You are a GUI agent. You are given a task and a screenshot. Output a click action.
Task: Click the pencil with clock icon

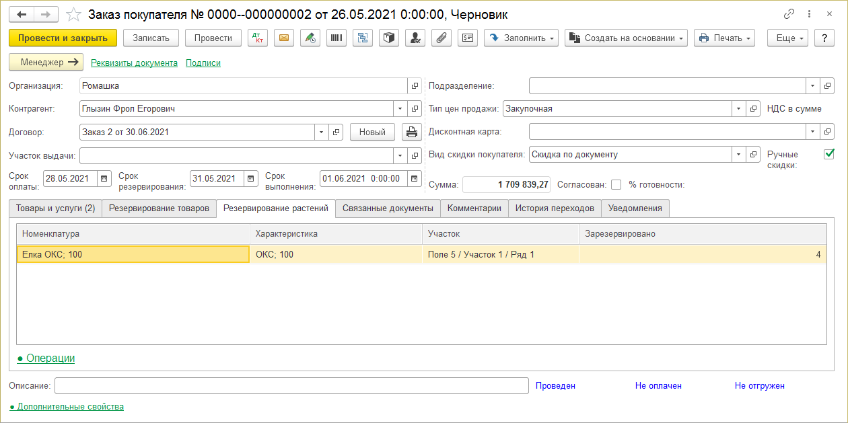[x=310, y=38]
